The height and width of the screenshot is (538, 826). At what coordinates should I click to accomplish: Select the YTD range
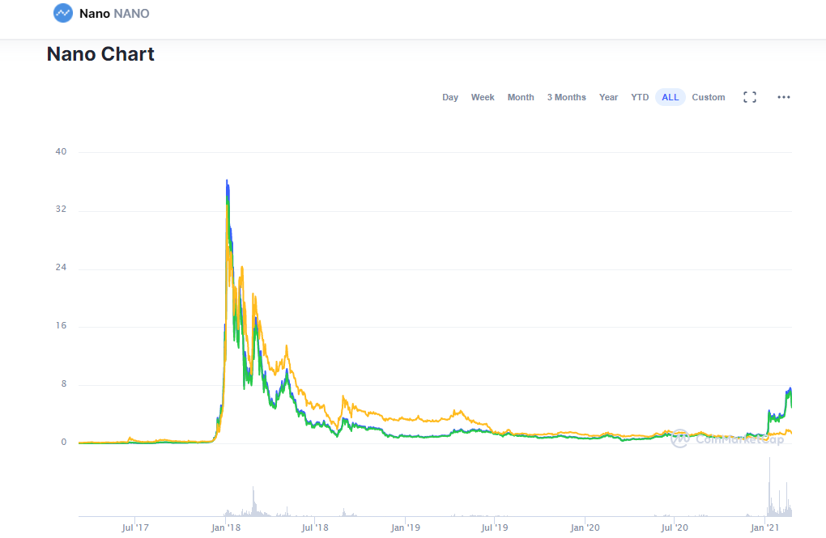640,97
